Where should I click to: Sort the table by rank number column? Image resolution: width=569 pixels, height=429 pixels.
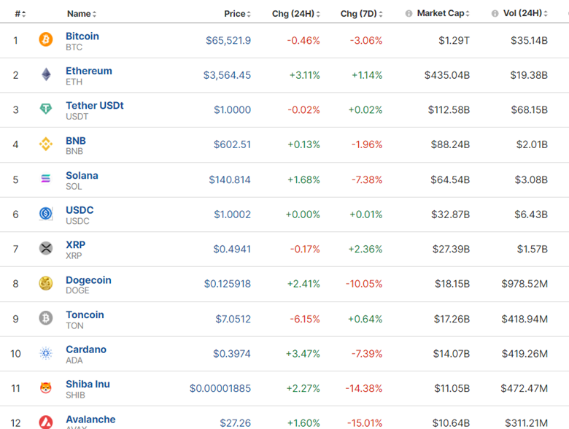pos(20,14)
